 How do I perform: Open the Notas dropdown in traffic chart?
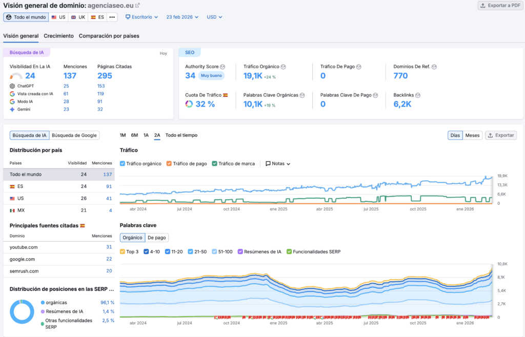(x=278, y=163)
